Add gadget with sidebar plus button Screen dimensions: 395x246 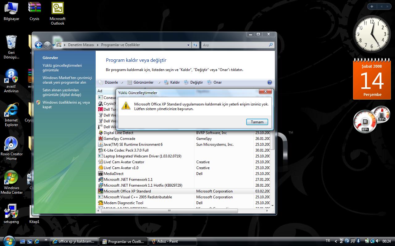pyautogui.click(x=372, y=6)
